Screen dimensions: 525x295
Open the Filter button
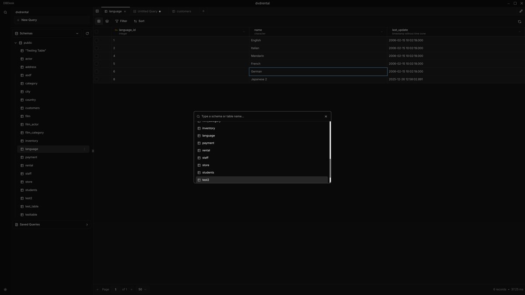121,21
